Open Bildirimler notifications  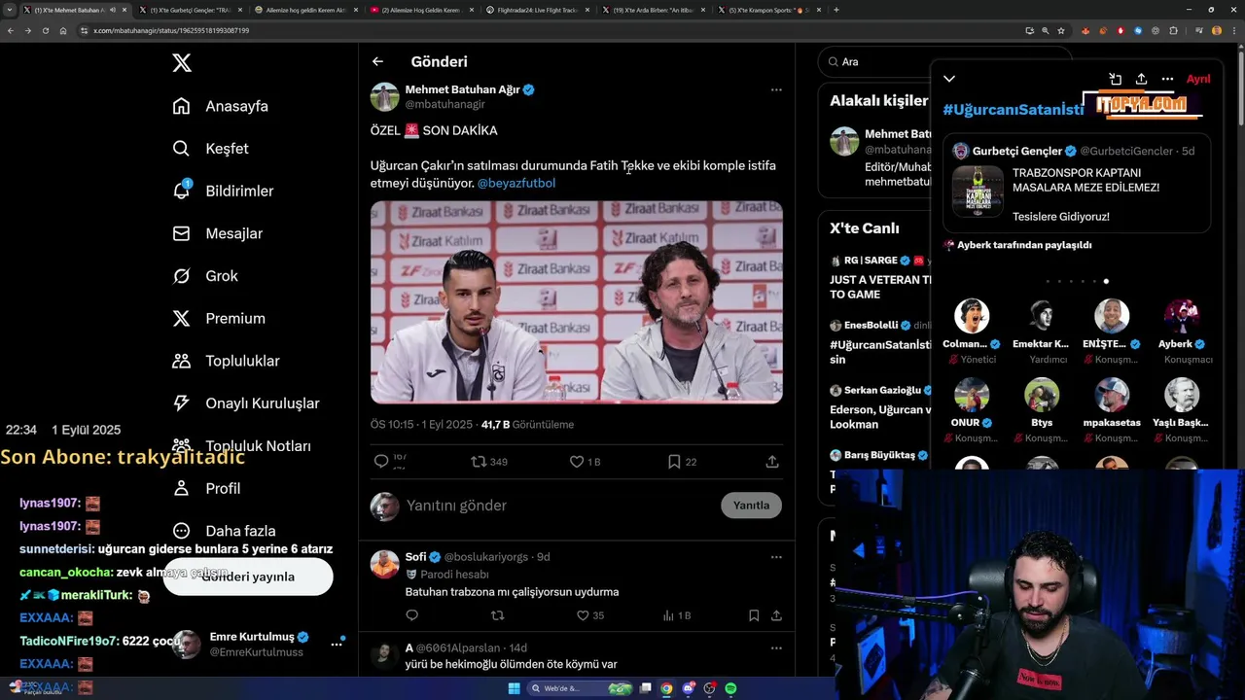click(223, 191)
